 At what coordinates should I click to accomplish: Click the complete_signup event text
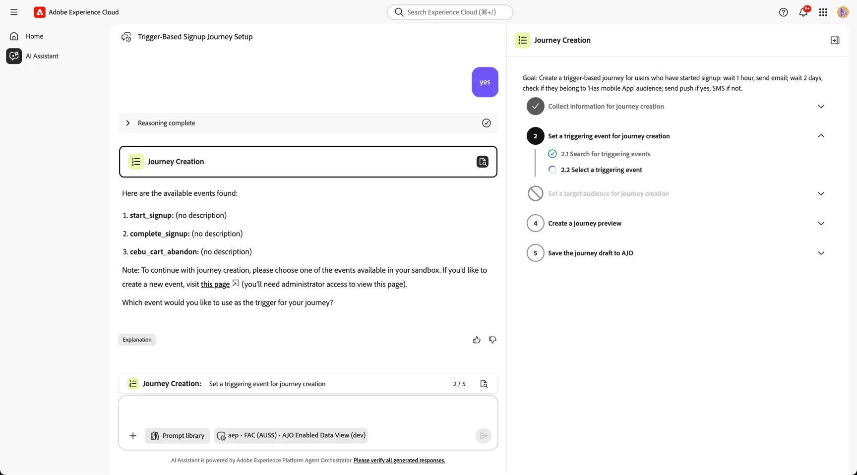pyautogui.click(x=160, y=234)
